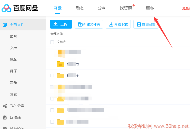This screenshot has height=129, width=190.
Task: Tick the last folder row's checkbox
Action: click(52, 122)
